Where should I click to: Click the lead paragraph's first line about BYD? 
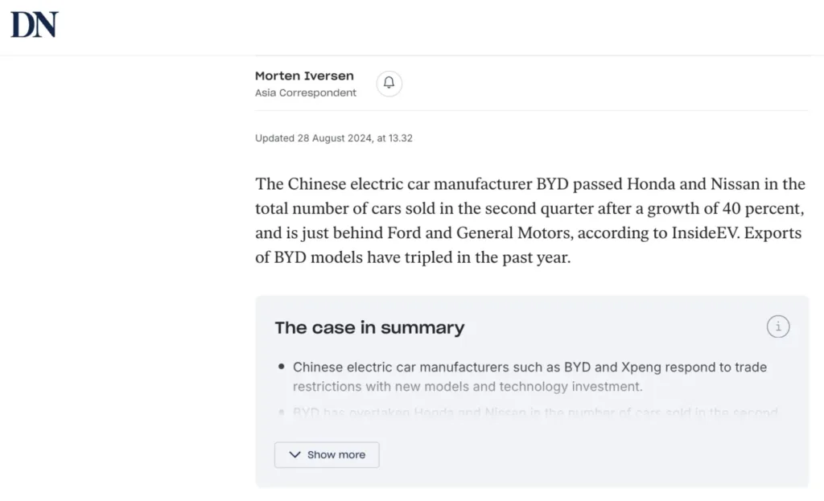529,183
